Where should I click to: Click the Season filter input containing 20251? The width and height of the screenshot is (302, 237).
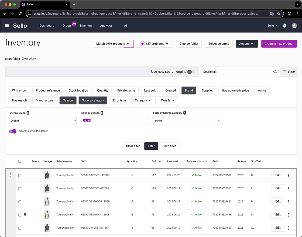tap(115, 121)
